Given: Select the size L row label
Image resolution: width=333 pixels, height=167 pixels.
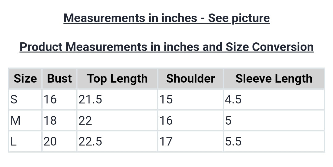Looking at the screenshot, I should (x=14, y=142).
